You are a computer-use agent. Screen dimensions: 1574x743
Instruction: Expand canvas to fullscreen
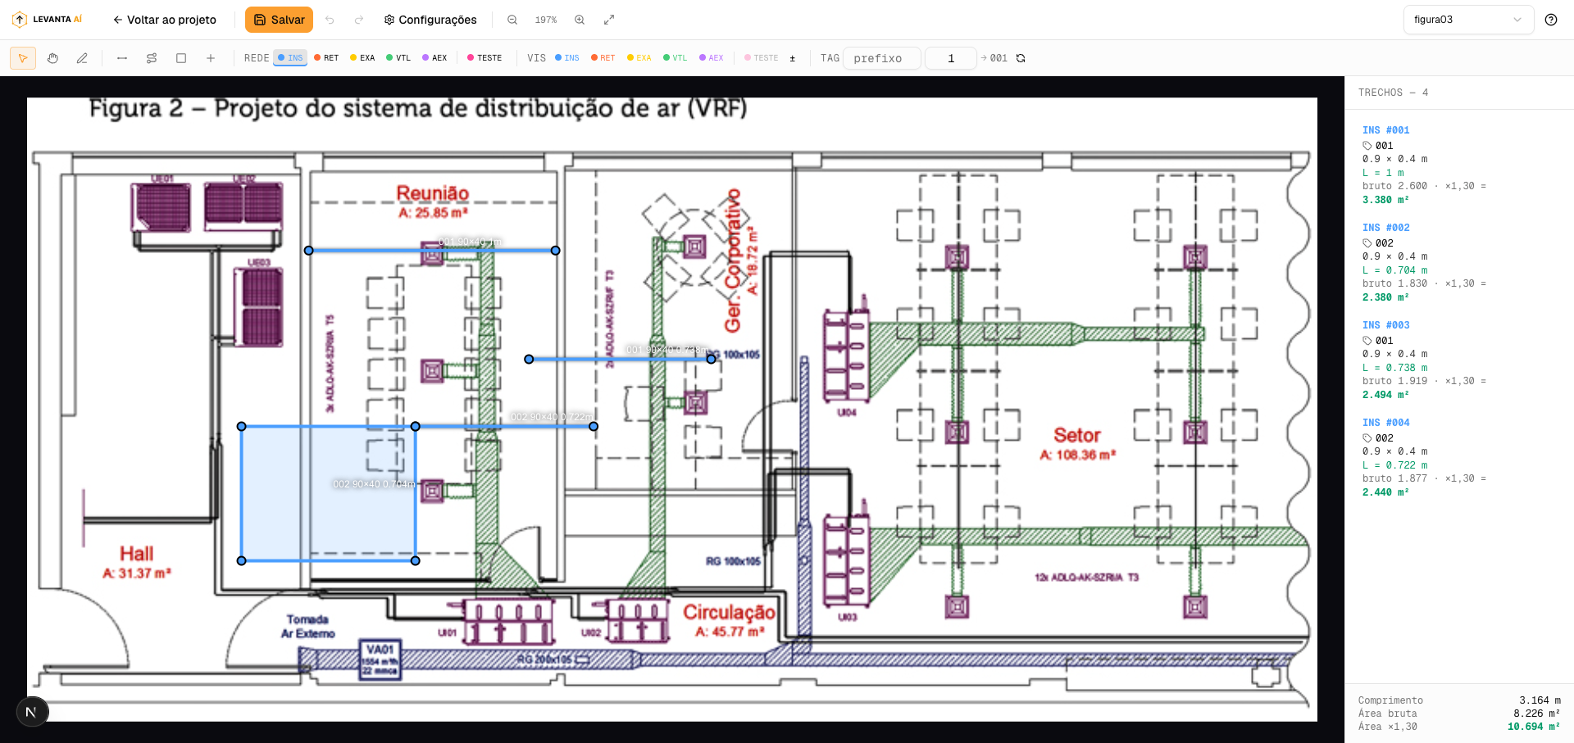[x=609, y=20]
